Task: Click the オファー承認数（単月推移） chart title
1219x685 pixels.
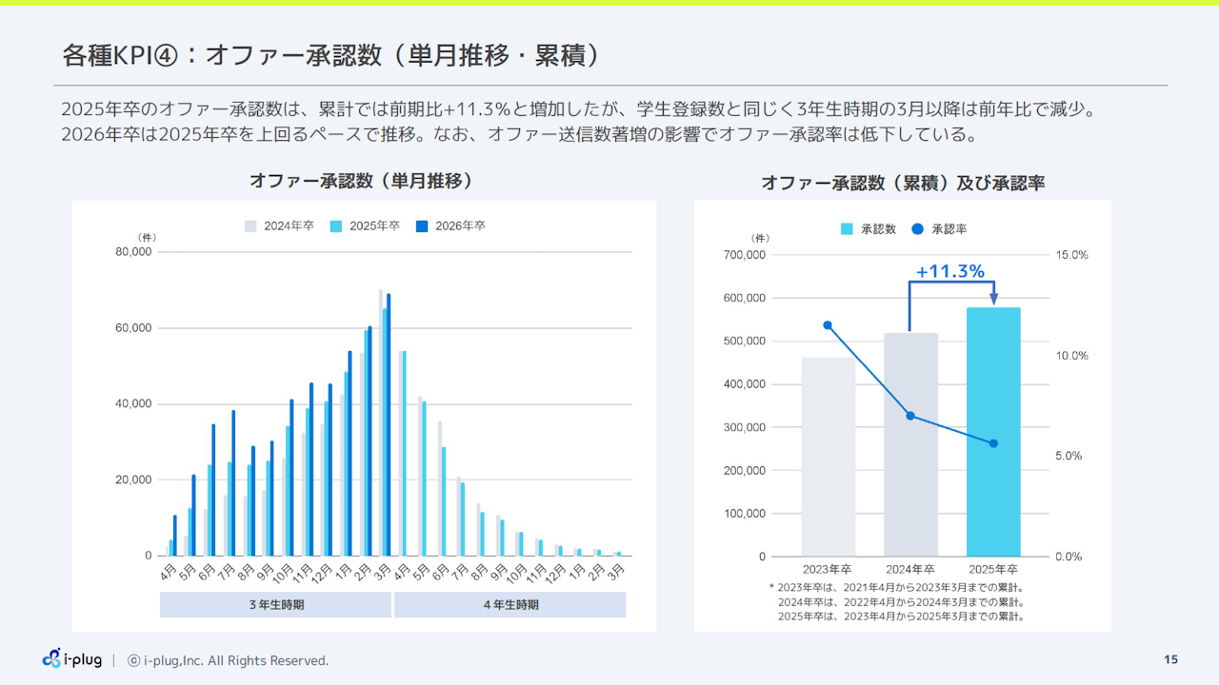Action: click(360, 181)
